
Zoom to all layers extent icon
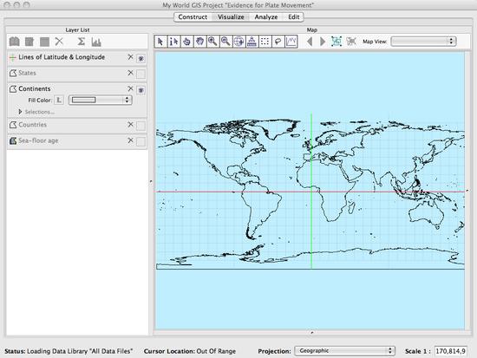tap(337, 42)
